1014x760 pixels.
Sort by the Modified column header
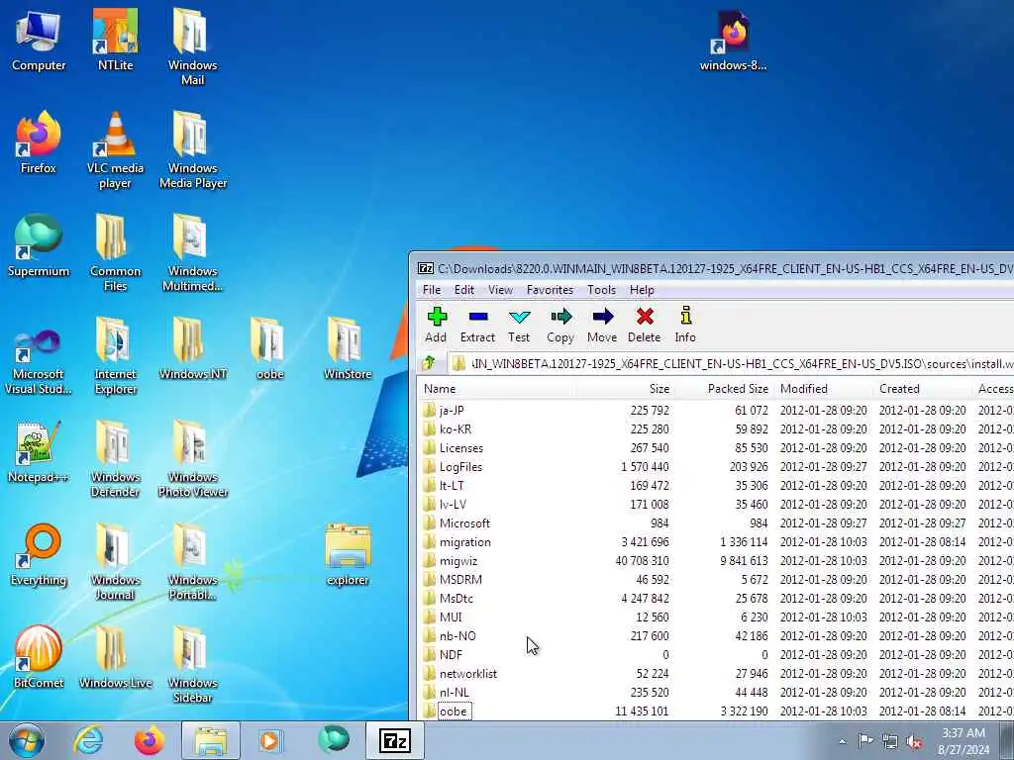tap(823, 388)
